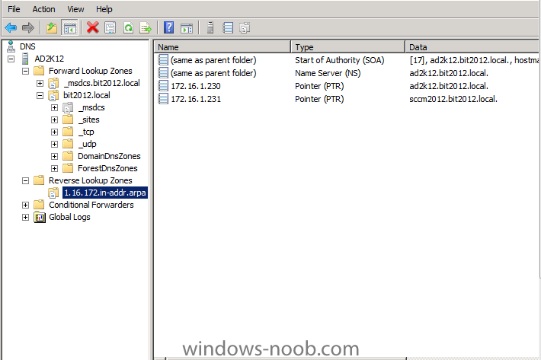Expand DomainDnsZones folder
The image size is (541, 360).
pyautogui.click(x=55, y=156)
